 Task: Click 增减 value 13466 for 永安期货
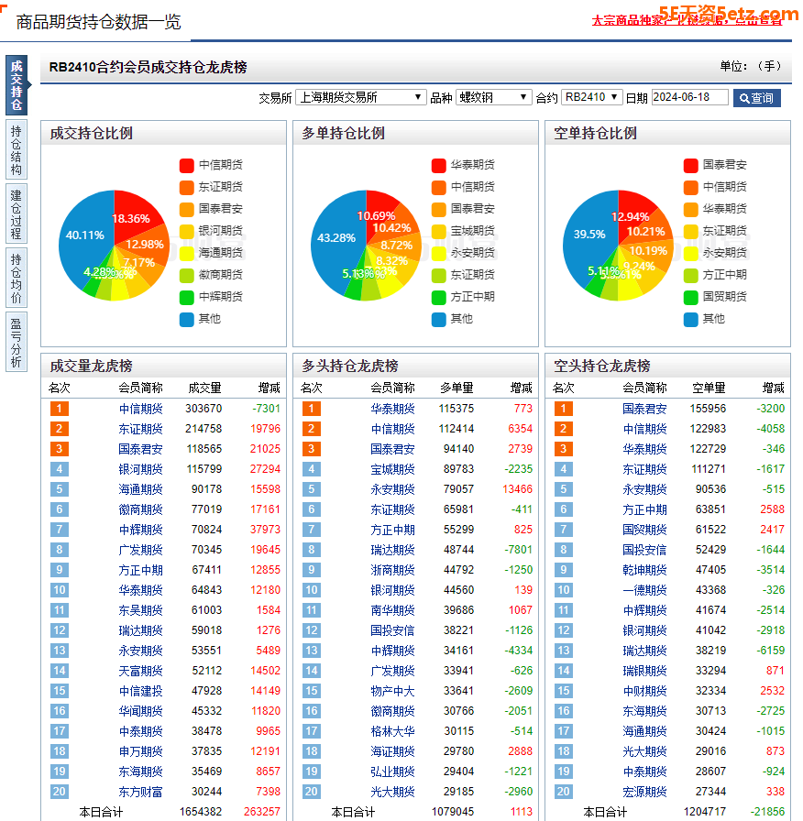pyautogui.click(x=518, y=489)
